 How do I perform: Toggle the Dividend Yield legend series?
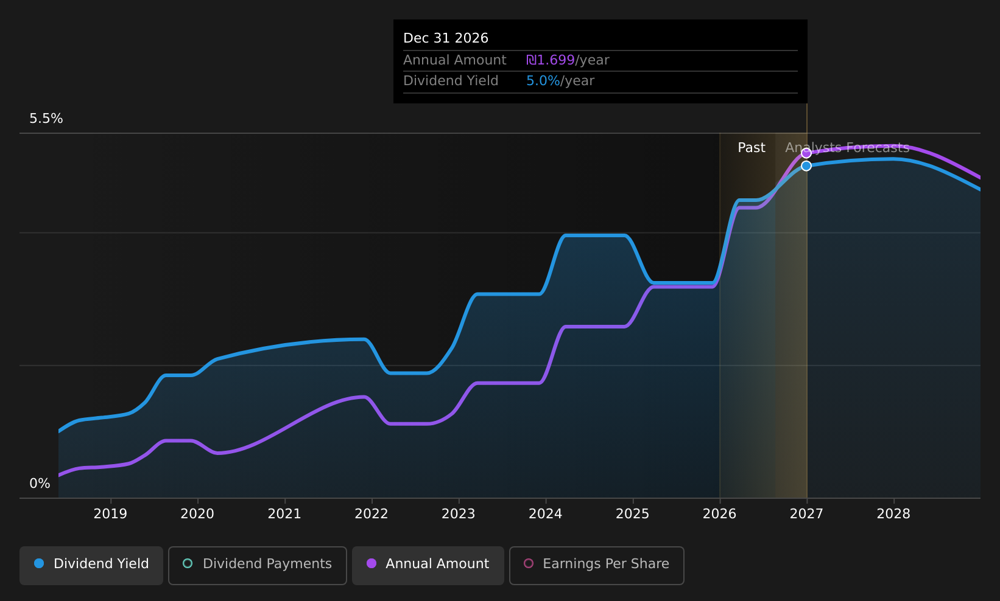[x=91, y=565]
